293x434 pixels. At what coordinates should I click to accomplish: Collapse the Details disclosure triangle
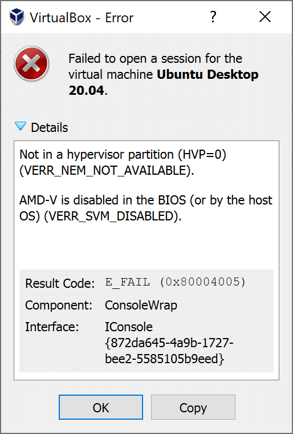tap(21, 127)
